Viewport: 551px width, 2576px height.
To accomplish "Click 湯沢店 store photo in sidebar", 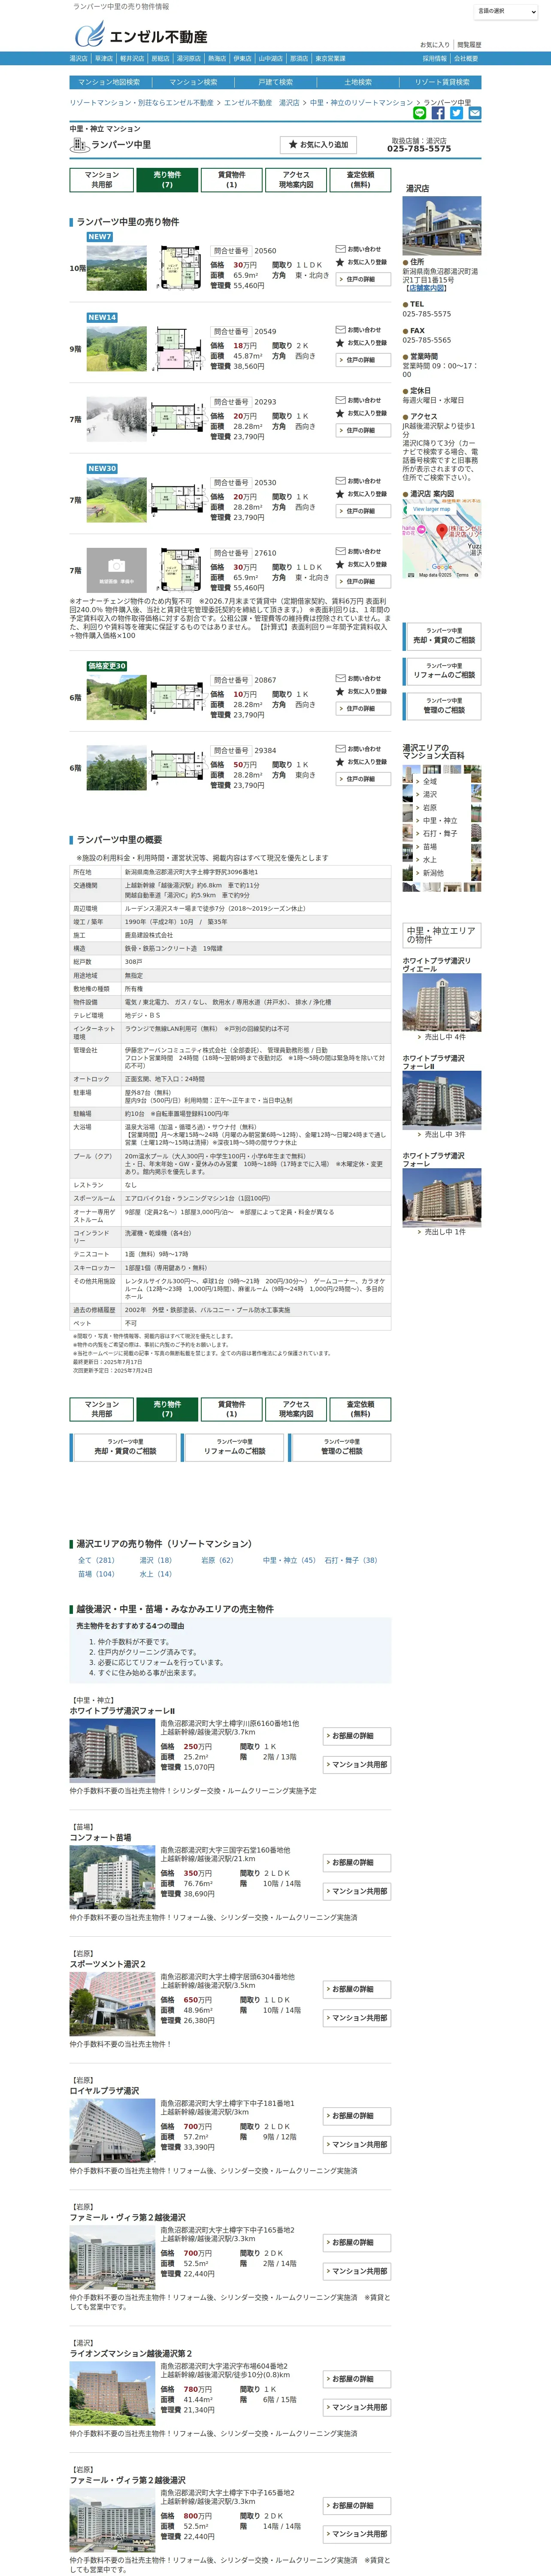I will point(442,225).
